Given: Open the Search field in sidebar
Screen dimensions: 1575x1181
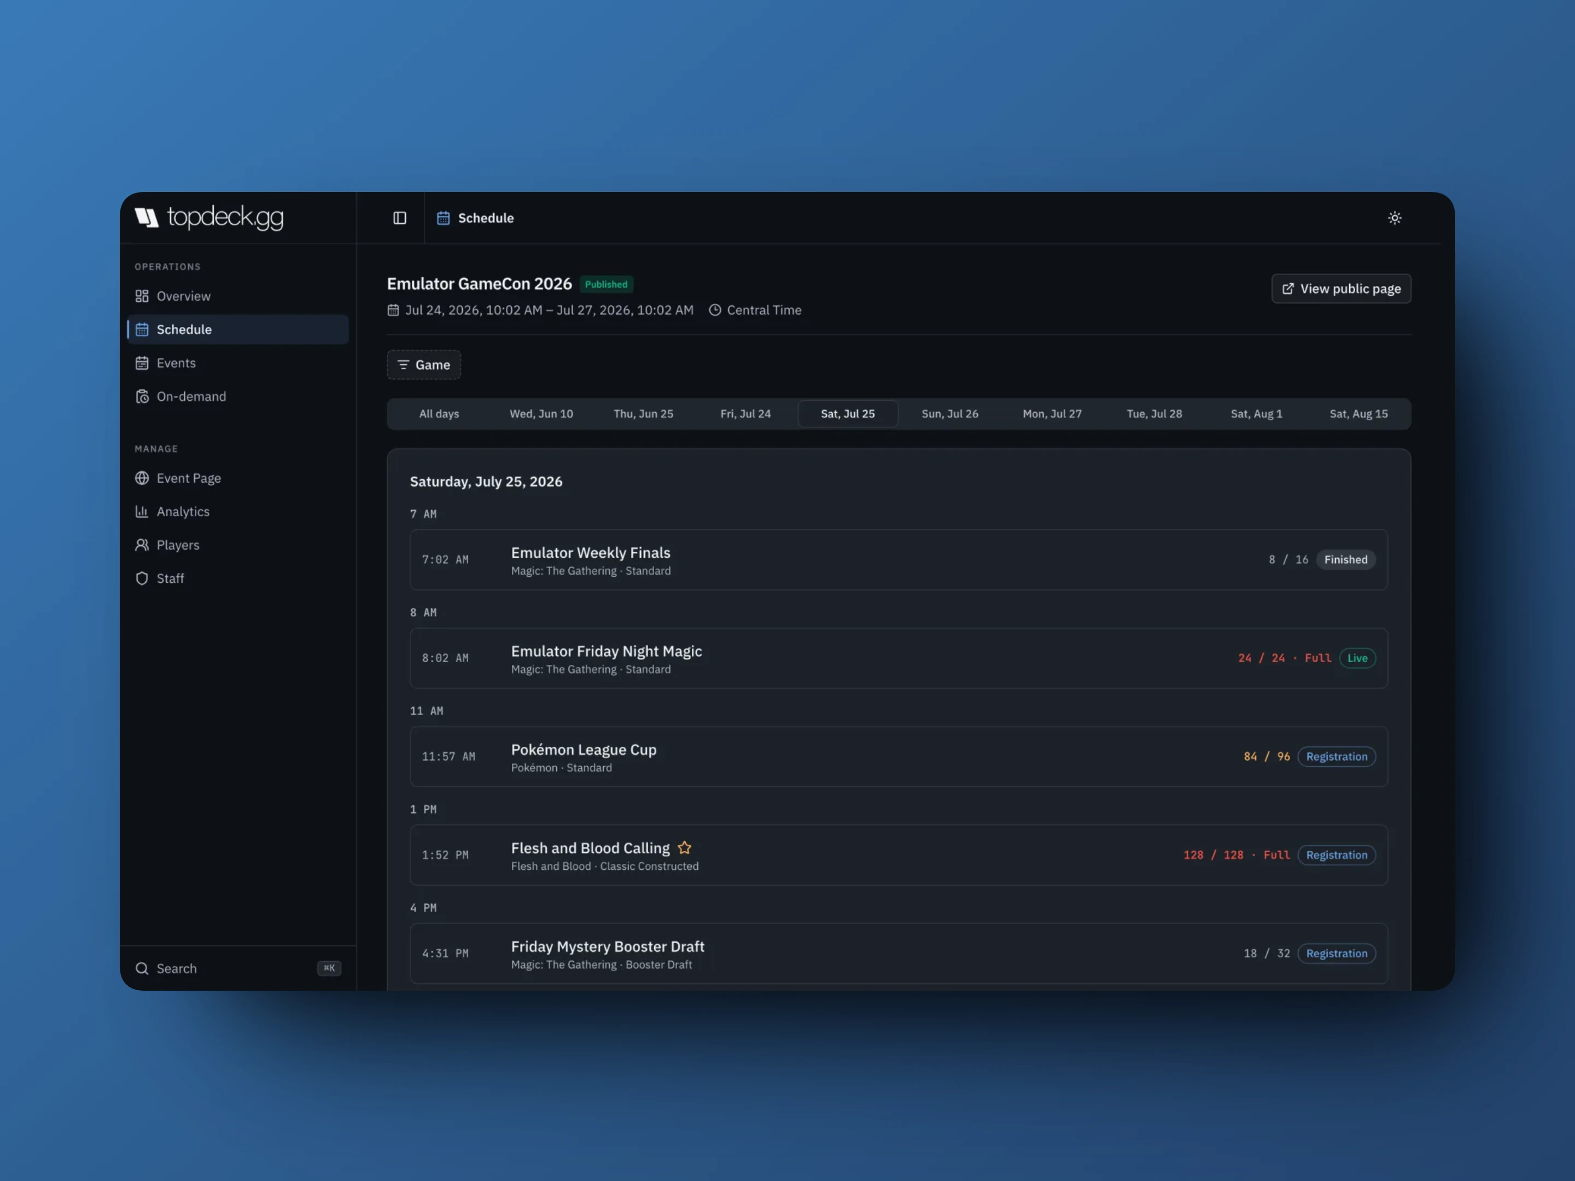Looking at the screenshot, I should tap(238, 968).
